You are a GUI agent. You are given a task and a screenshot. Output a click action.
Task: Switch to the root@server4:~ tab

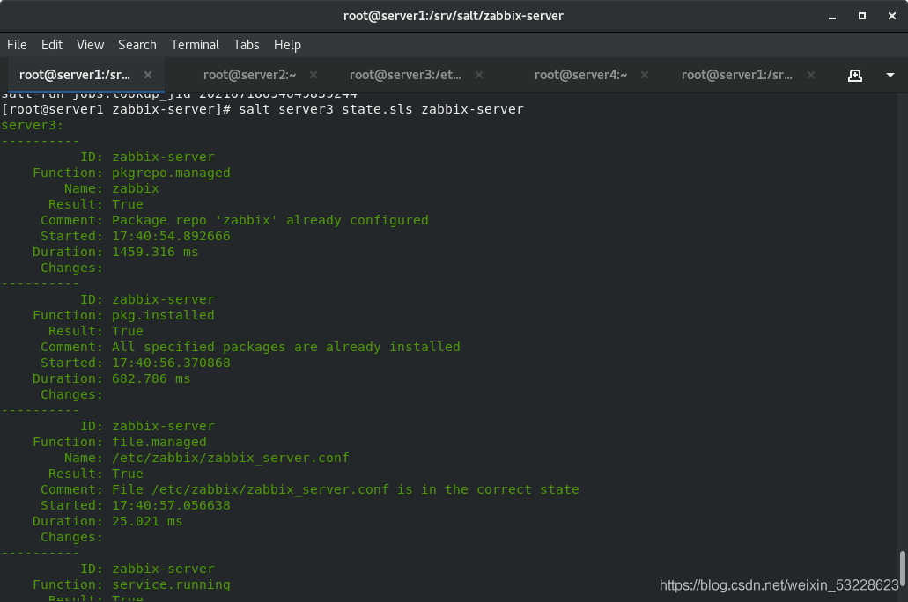(x=580, y=75)
